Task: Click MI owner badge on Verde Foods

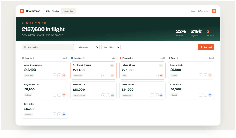Action: pos(161,95)
